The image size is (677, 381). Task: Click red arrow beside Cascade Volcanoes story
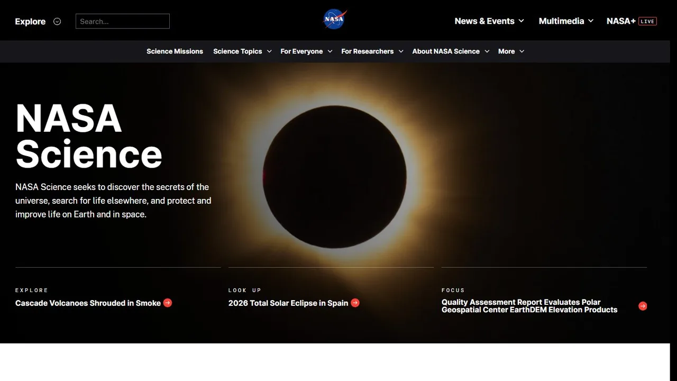tap(168, 303)
